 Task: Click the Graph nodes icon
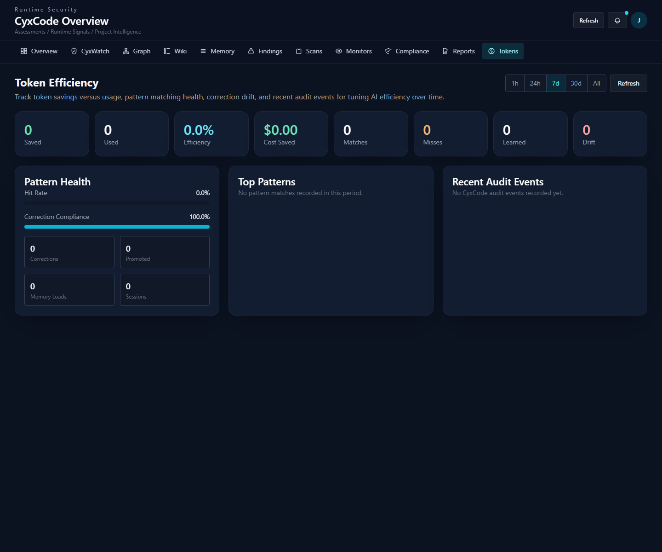click(x=126, y=51)
